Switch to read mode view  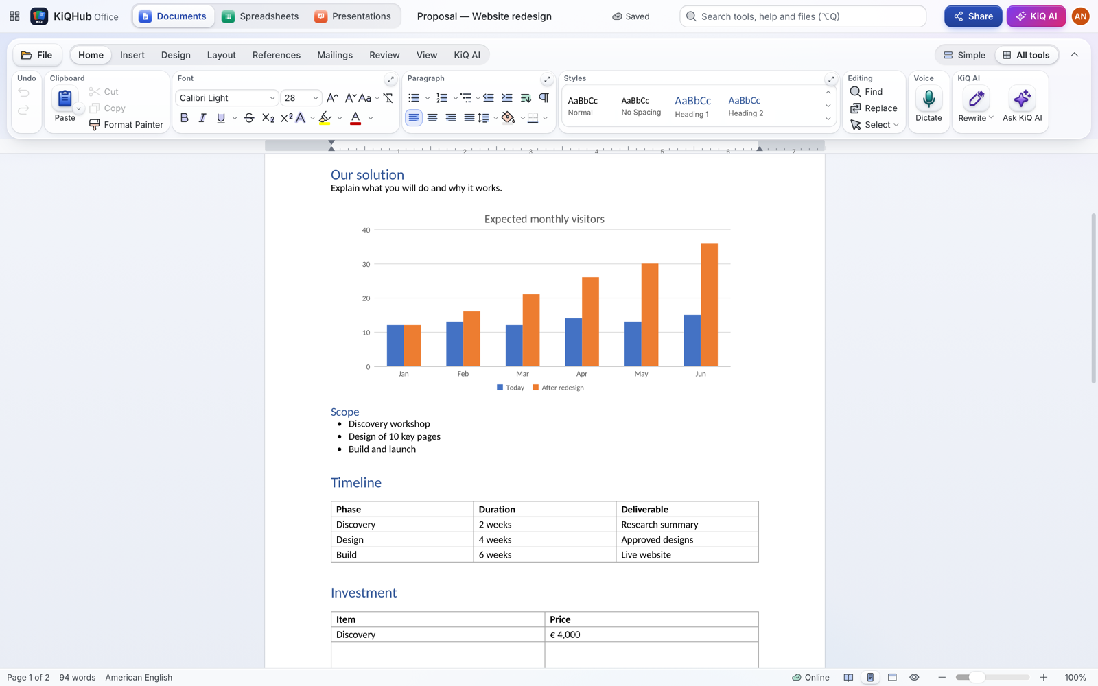(x=848, y=677)
